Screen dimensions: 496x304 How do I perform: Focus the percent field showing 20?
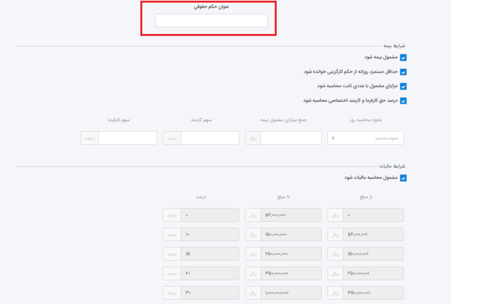click(x=209, y=274)
